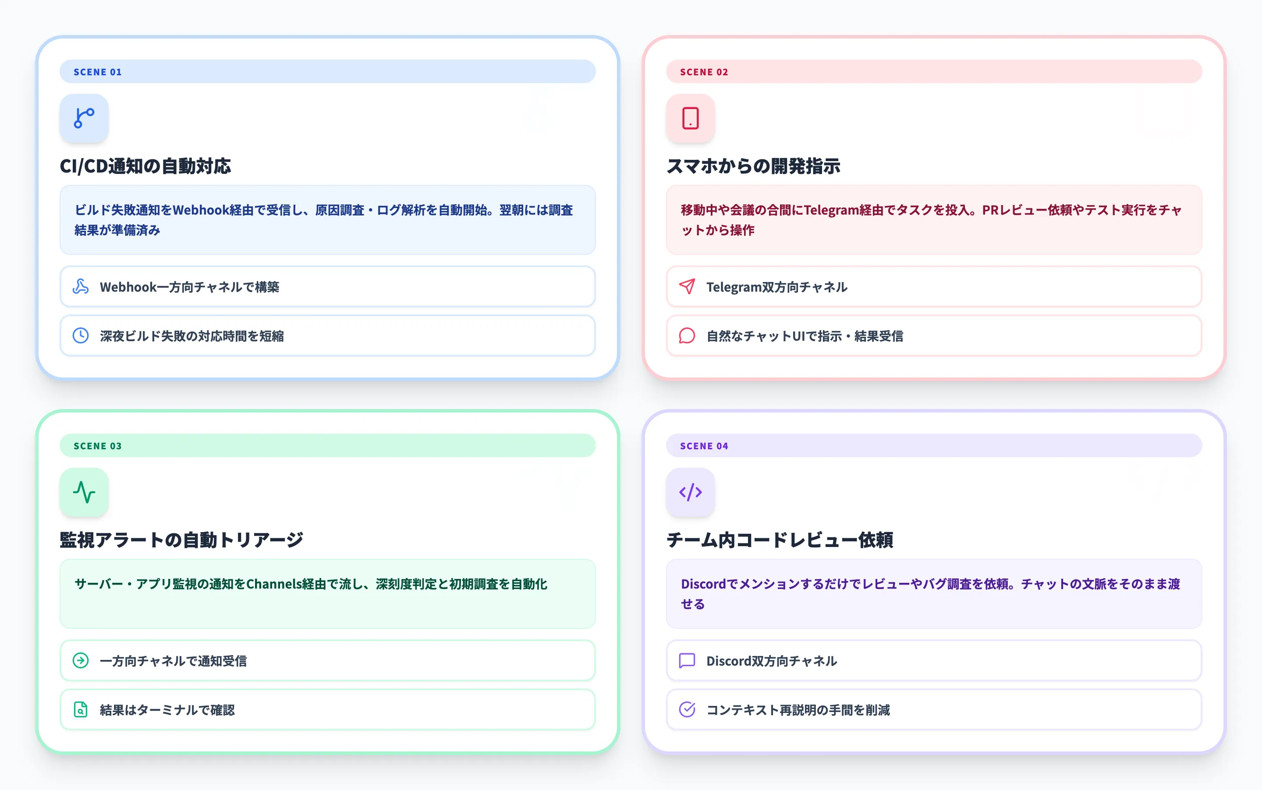Select the clock icon beside 深夜ビルド失敗の対応時間を短縮

pos(81,336)
